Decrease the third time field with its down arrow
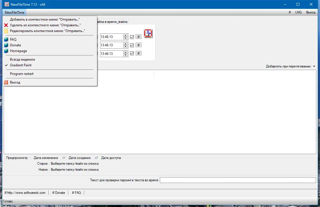This screenshot has height=207, width=320. tap(125, 55)
